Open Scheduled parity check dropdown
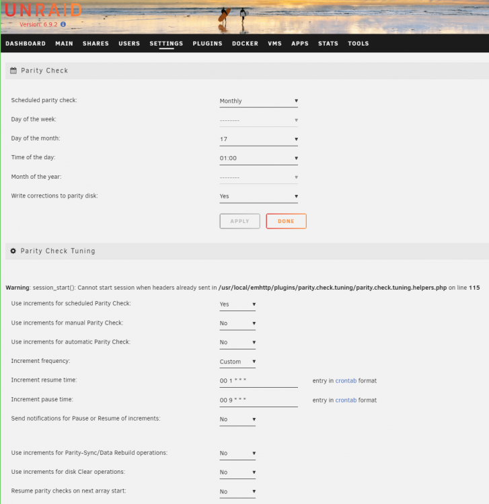Image resolution: width=489 pixels, height=504 pixels. point(259,101)
